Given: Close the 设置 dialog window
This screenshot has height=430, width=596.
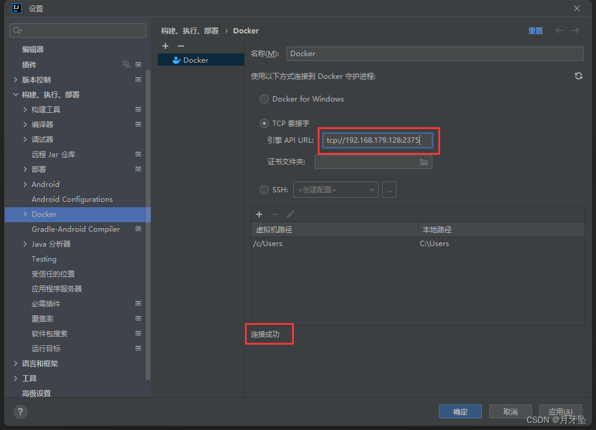Looking at the screenshot, I should point(577,8).
